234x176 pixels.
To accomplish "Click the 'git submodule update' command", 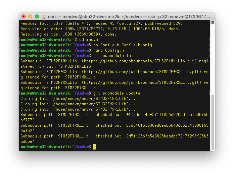I will (117, 93).
